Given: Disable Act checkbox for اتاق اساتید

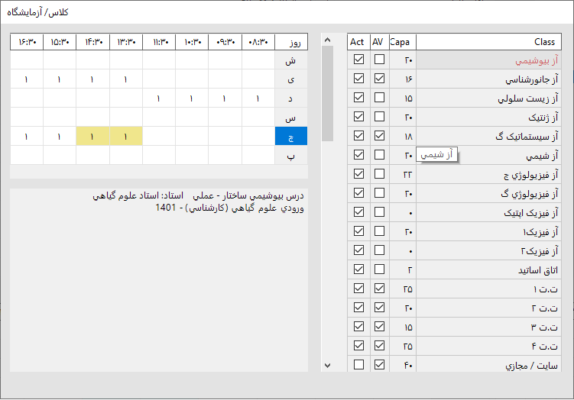Looking at the screenshot, I should coord(358,269).
